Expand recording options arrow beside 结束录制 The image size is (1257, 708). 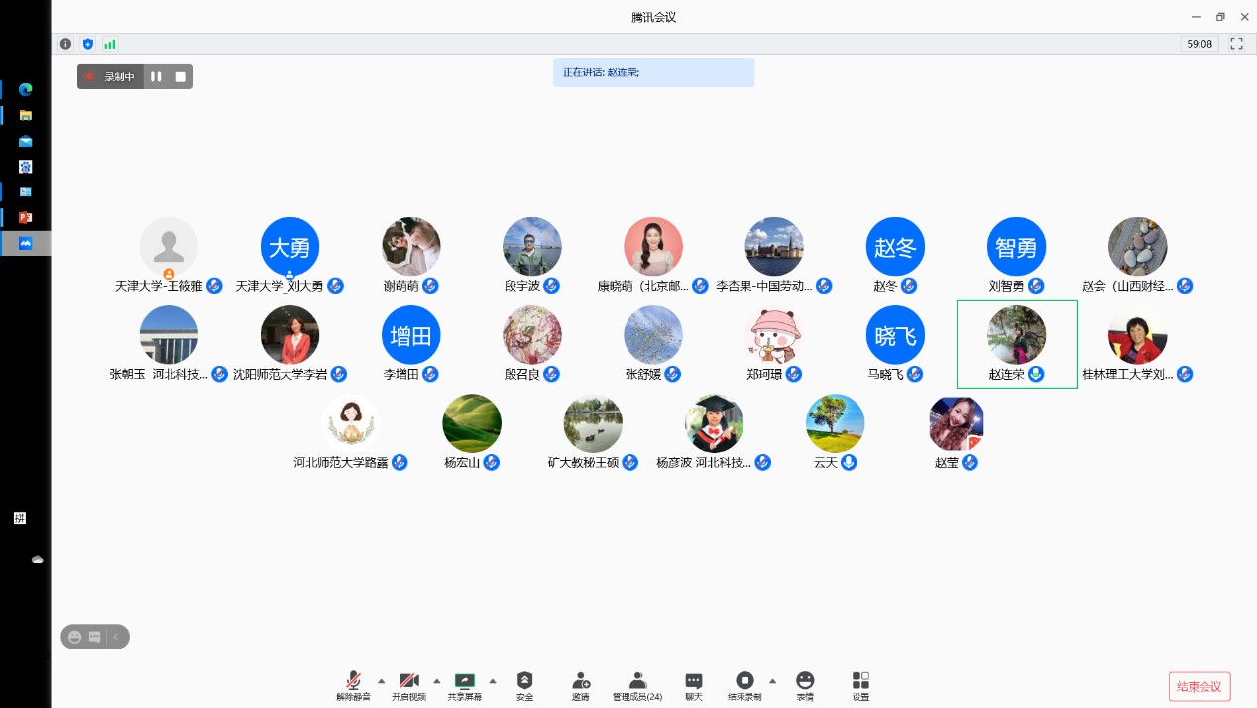772,680
